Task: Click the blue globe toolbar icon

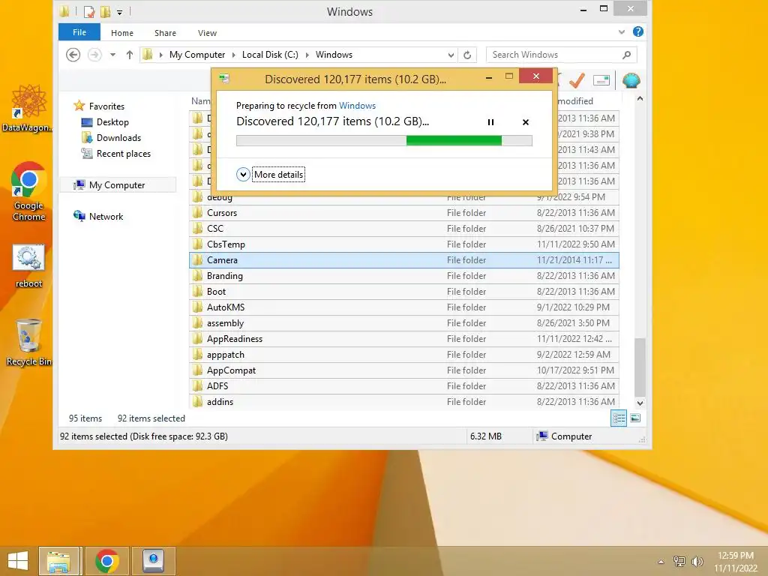Action: pyautogui.click(x=631, y=80)
